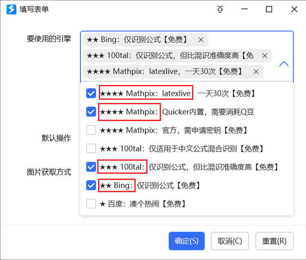Screen dimensions: 306x260
Task: Click text 官方，需申请密钥【免费】
Action: (x=205, y=130)
